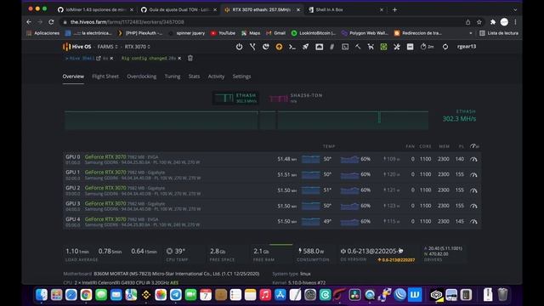
Task: Click the refresh circular arrows icon near rgear13
Action: (x=445, y=47)
